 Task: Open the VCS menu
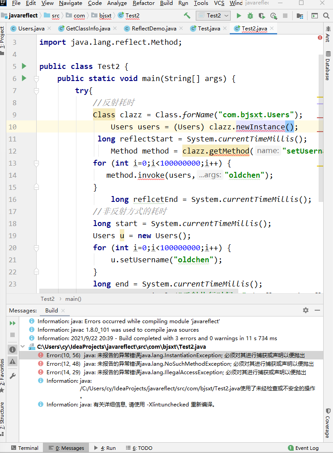tap(219, 3)
